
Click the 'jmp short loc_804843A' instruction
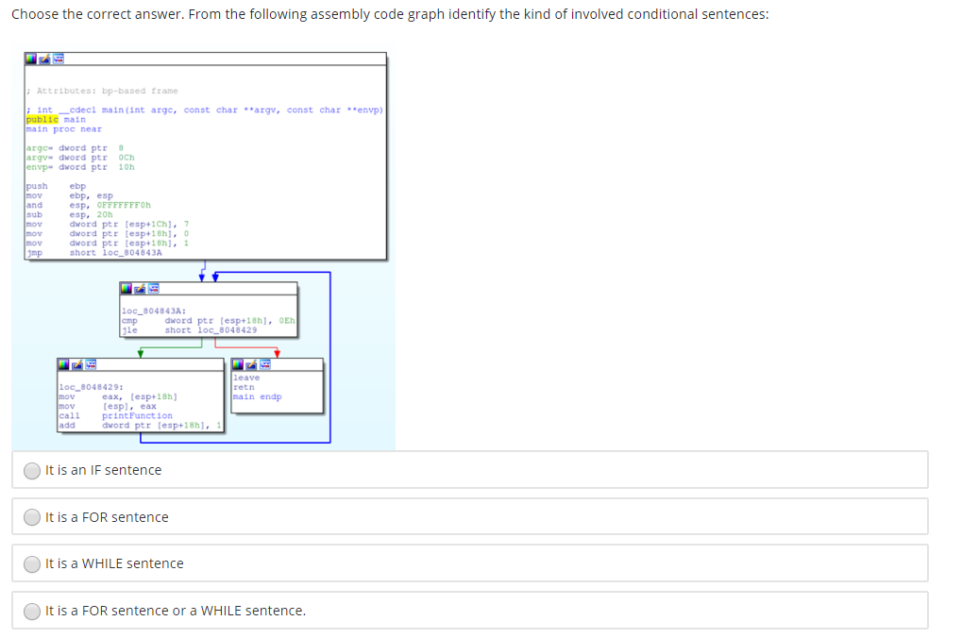pos(93,253)
